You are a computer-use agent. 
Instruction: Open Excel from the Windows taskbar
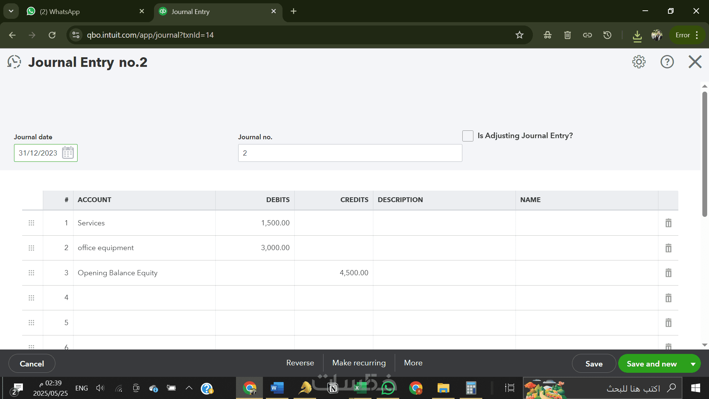[360, 388]
